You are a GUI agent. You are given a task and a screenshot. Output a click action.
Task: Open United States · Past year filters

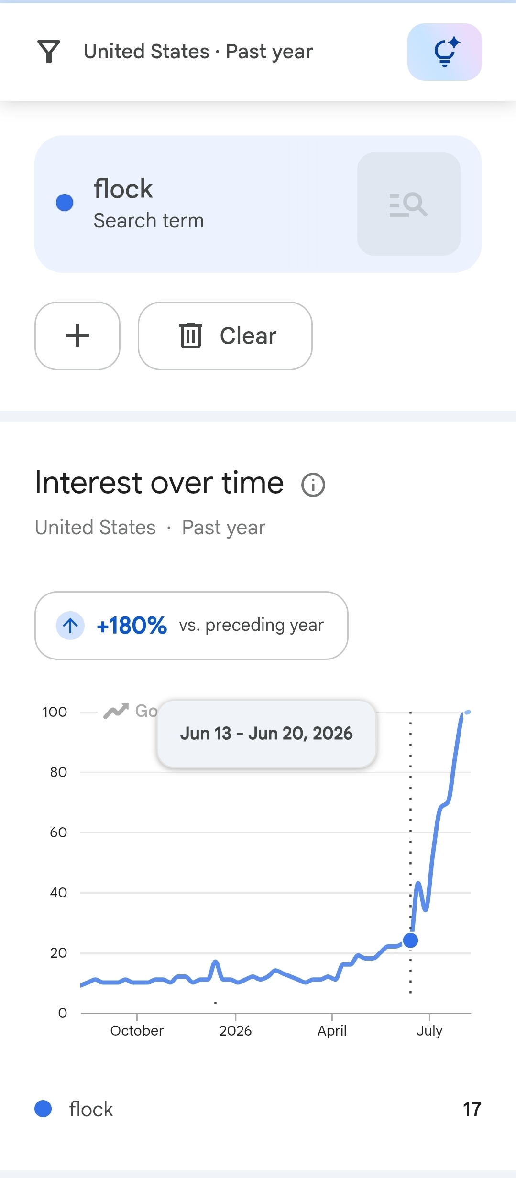click(198, 52)
